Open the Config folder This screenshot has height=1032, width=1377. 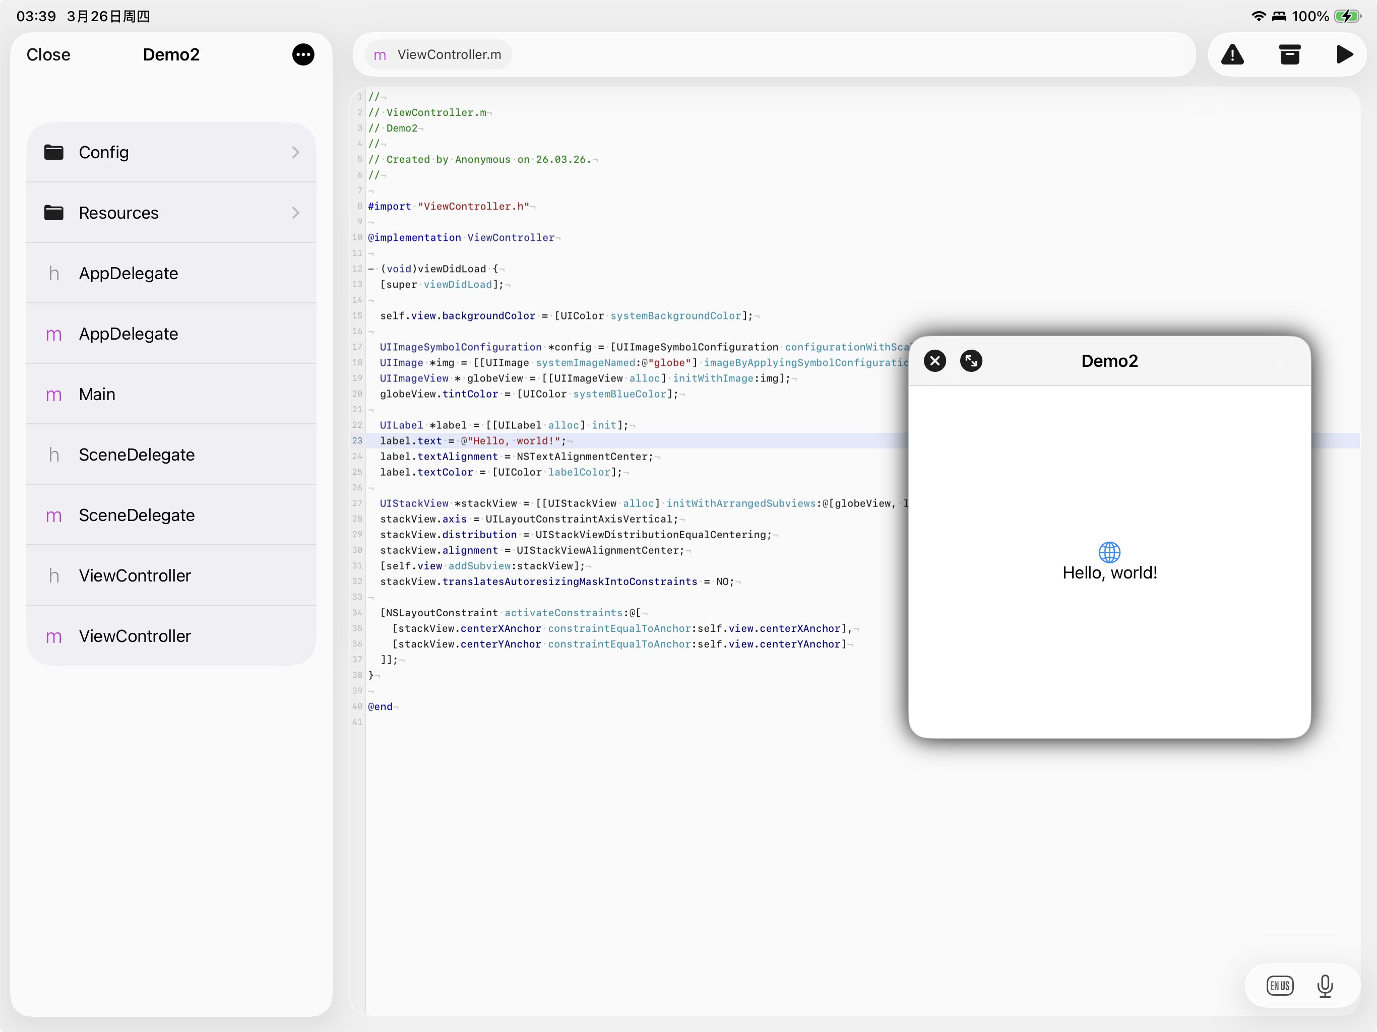point(171,153)
